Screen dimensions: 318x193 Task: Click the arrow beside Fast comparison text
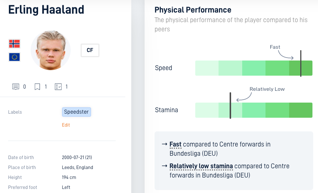point(164,144)
